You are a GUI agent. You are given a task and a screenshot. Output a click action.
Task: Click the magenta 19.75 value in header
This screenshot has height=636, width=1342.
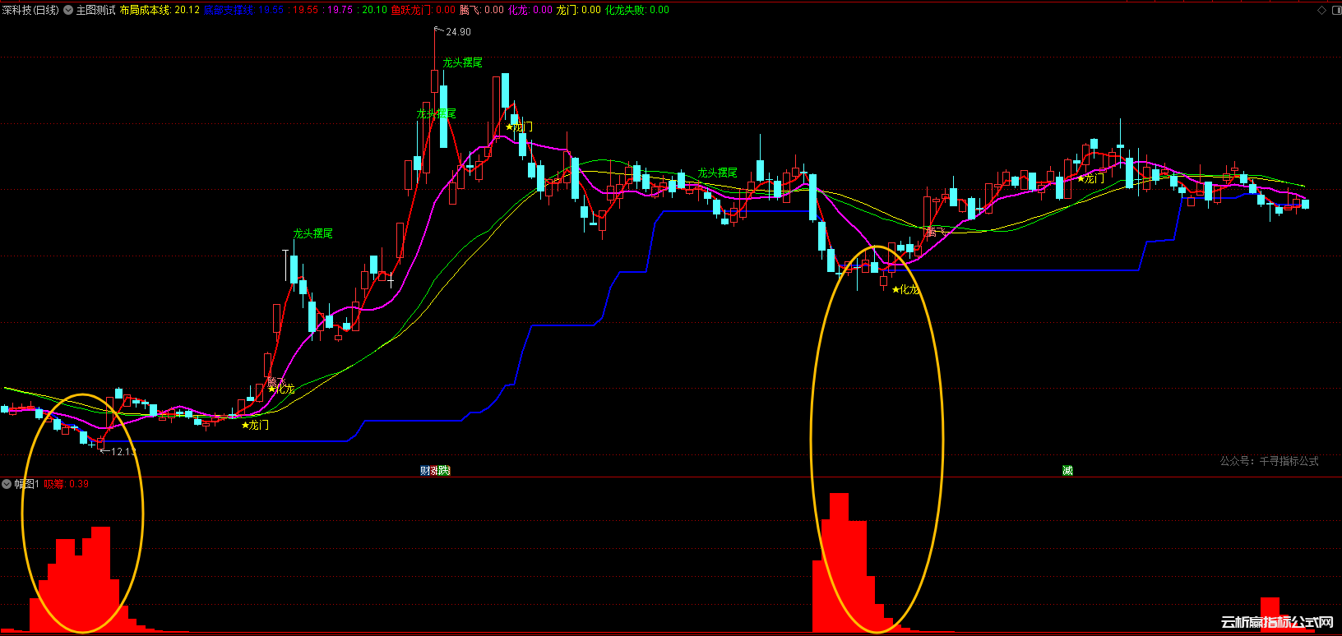coord(340,10)
